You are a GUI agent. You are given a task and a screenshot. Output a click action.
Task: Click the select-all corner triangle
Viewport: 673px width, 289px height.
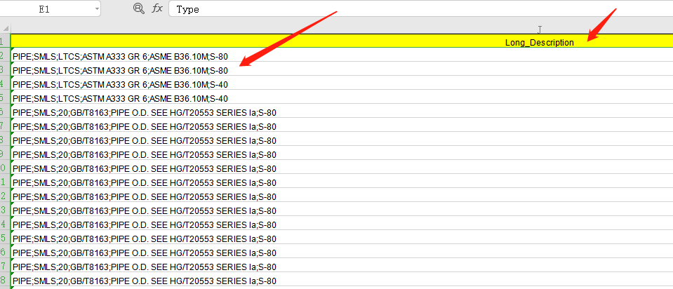point(5,28)
